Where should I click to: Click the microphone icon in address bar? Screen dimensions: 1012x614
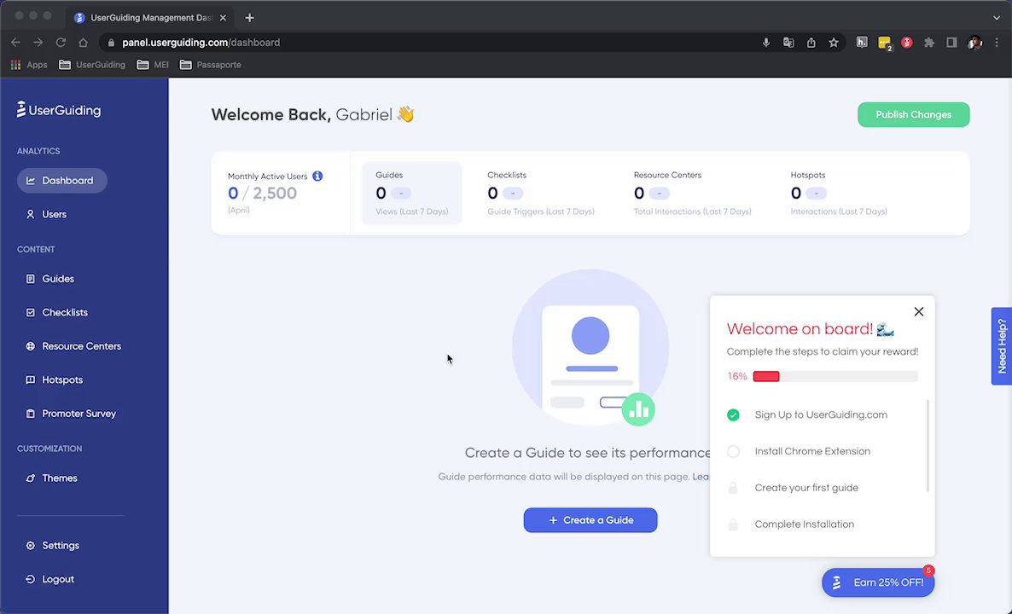coord(766,43)
